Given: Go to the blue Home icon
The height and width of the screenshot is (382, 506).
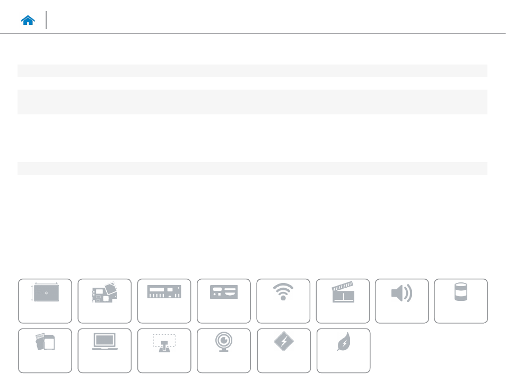Looking at the screenshot, I should [x=28, y=20].
